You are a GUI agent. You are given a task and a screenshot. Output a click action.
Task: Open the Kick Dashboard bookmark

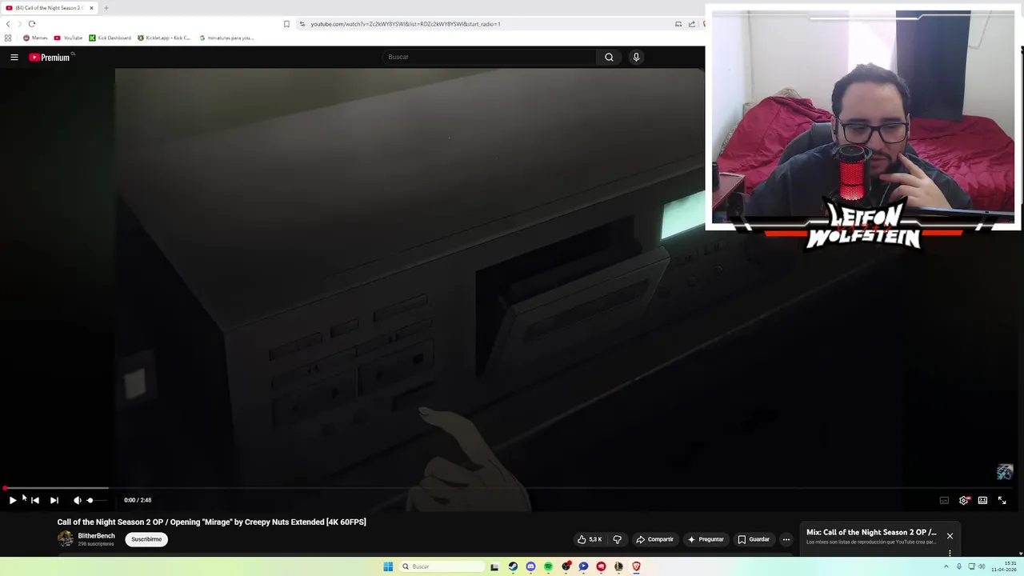110,38
